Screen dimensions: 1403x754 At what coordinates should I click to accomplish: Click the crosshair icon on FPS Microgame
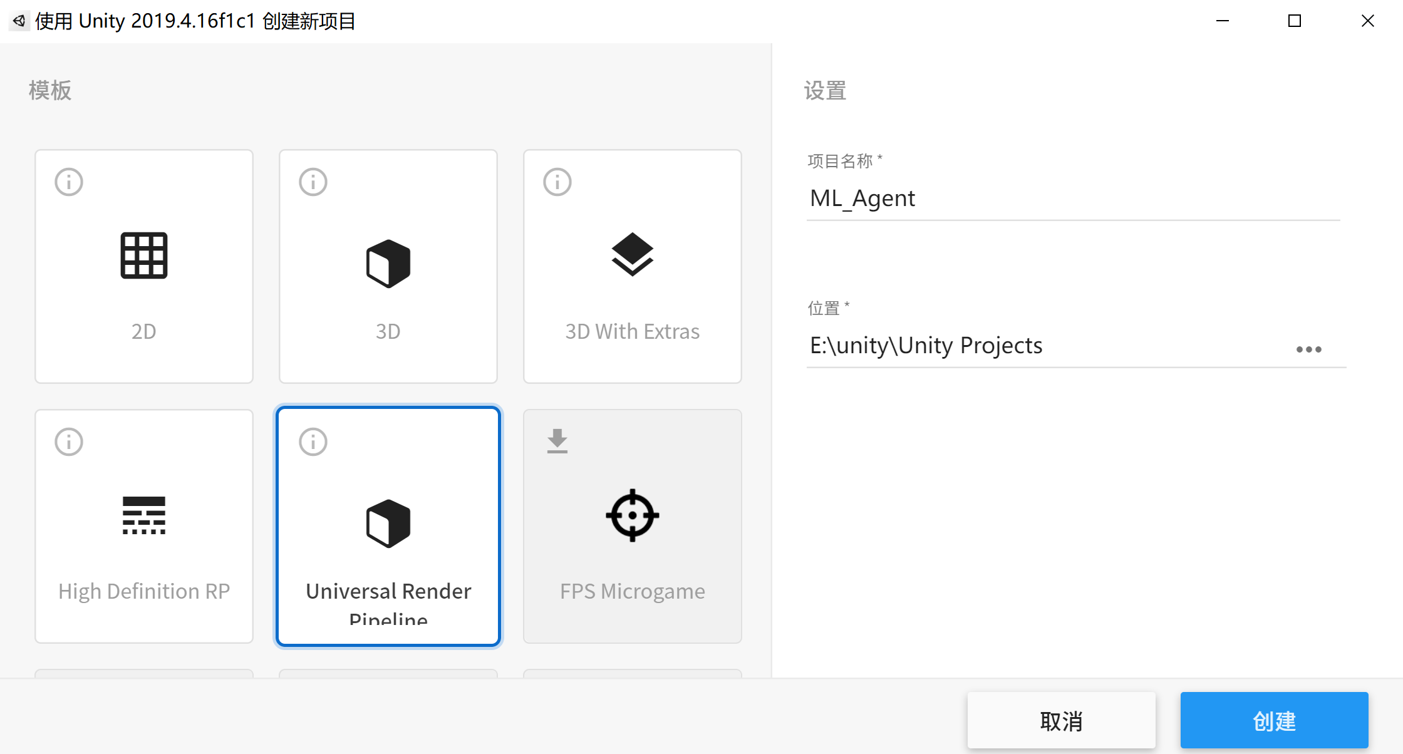point(632,515)
